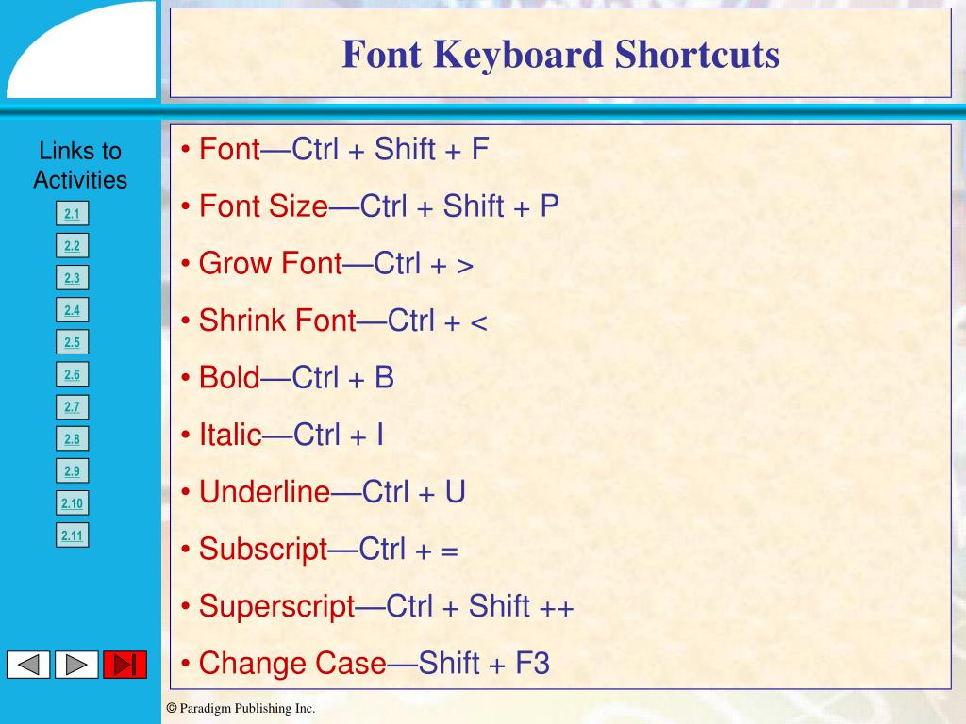Open activity link 2.1
Viewport: 966px width, 724px height.
(72, 214)
